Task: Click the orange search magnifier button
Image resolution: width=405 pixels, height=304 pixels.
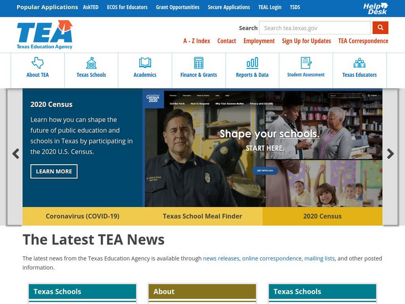Action: pos(380,28)
